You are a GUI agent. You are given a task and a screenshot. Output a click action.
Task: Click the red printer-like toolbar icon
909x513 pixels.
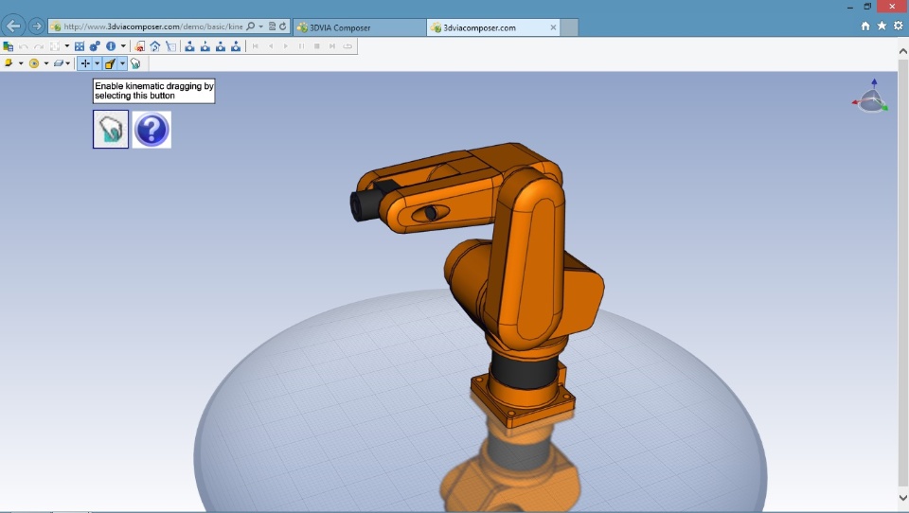(x=140, y=46)
